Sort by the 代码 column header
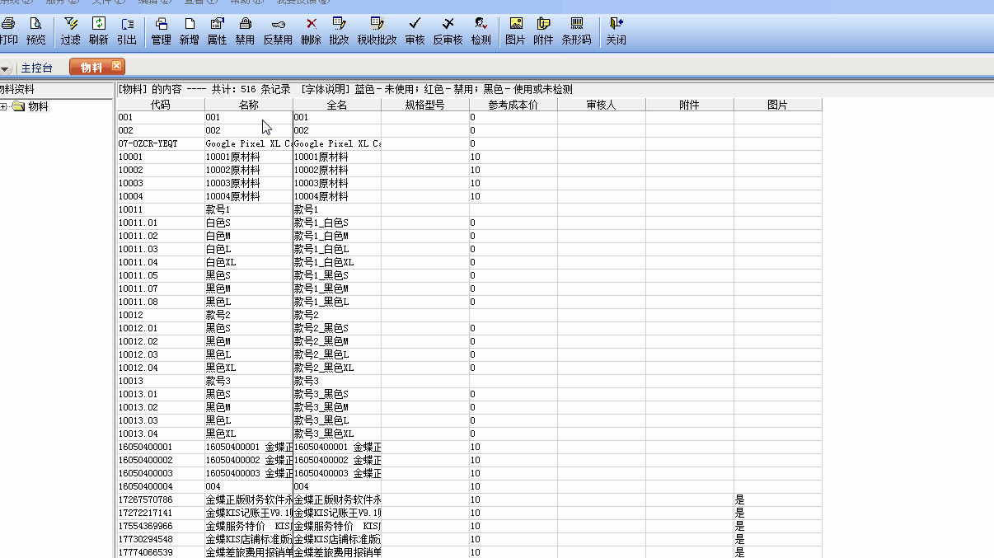 161,105
